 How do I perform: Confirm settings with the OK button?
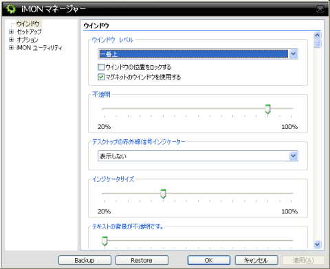click(209, 260)
